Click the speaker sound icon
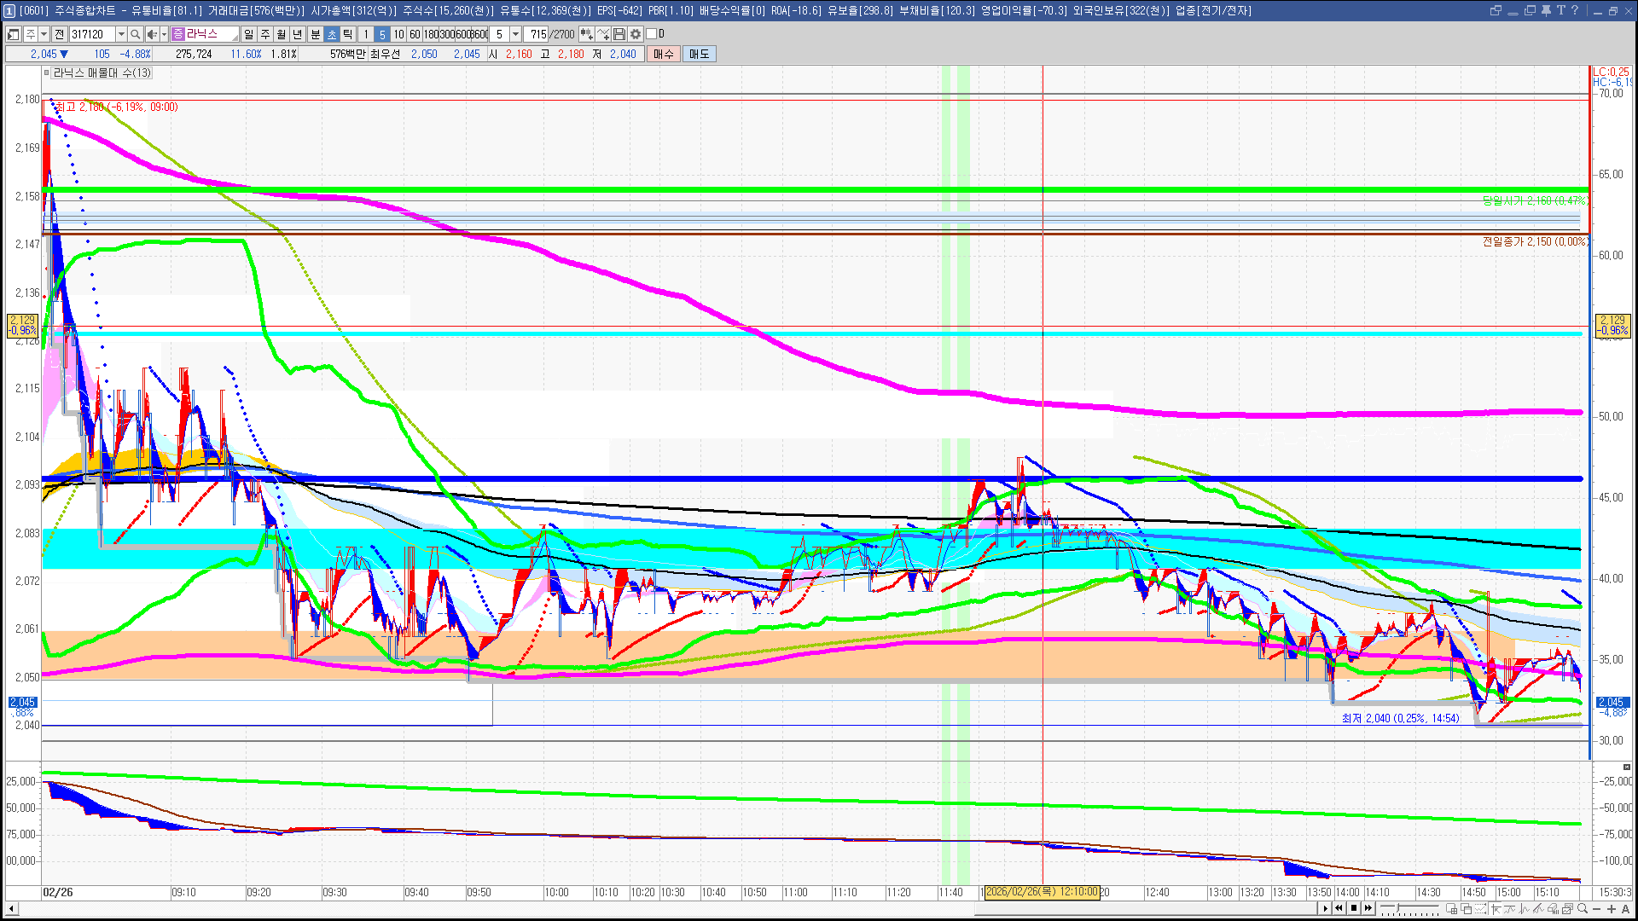This screenshot has width=1638, height=921. [x=152, y=34]
